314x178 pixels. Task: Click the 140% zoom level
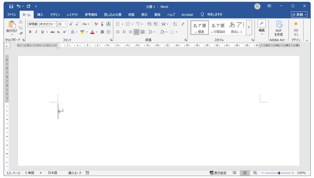[301, 173]
